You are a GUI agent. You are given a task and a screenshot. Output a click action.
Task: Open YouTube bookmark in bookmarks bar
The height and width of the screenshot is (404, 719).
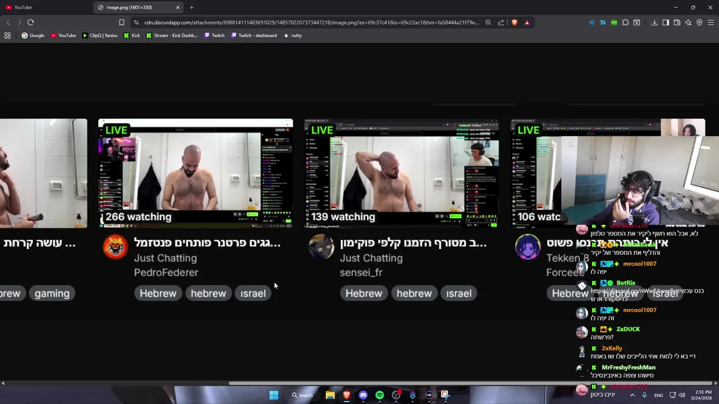pyautogui.click(x=63, y=35)
